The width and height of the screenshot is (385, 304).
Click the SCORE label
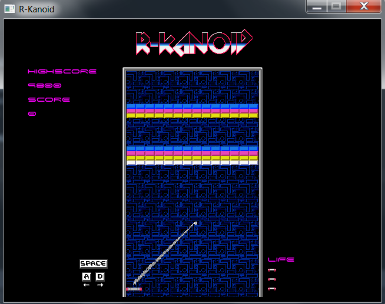click(49, 99)
